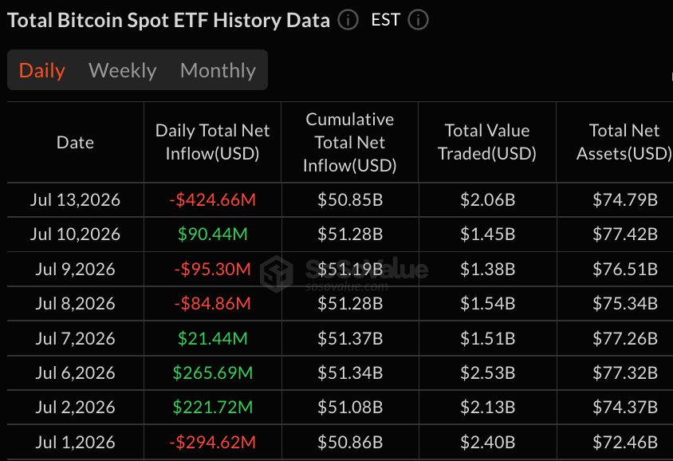Click the $51.28B cumulative value for Jul 8
Image resolution: width=673 pixels, height=461 pixels.
pyautogui.click(x=350, y=304)
